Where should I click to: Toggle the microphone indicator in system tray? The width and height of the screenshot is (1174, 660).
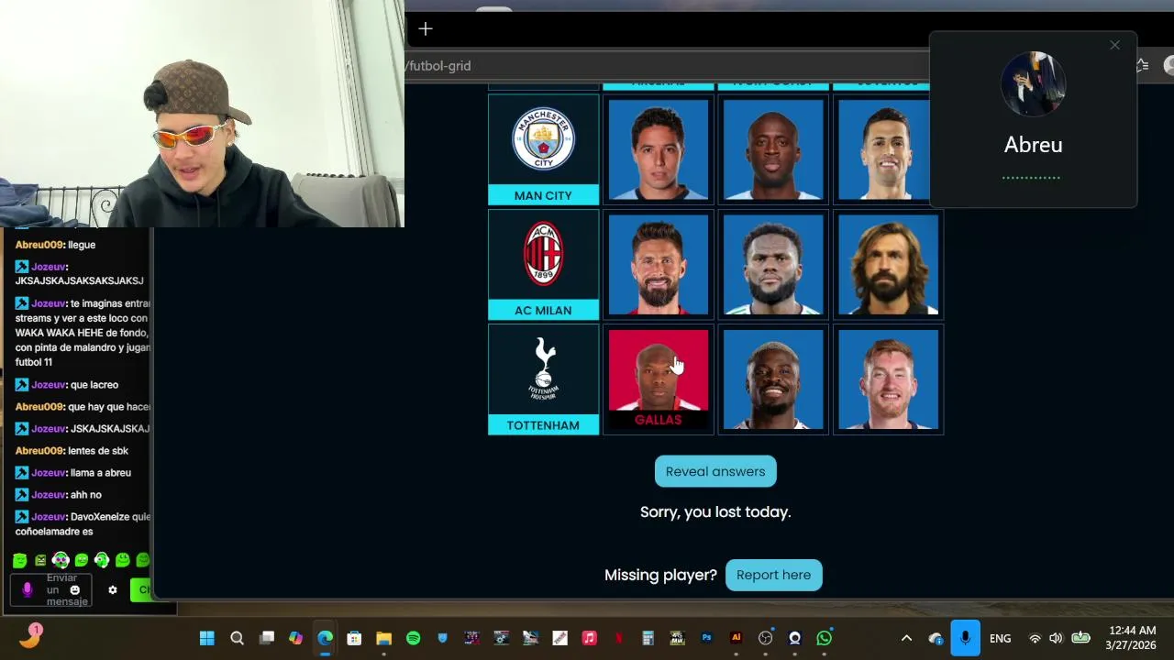coord(965,638)
